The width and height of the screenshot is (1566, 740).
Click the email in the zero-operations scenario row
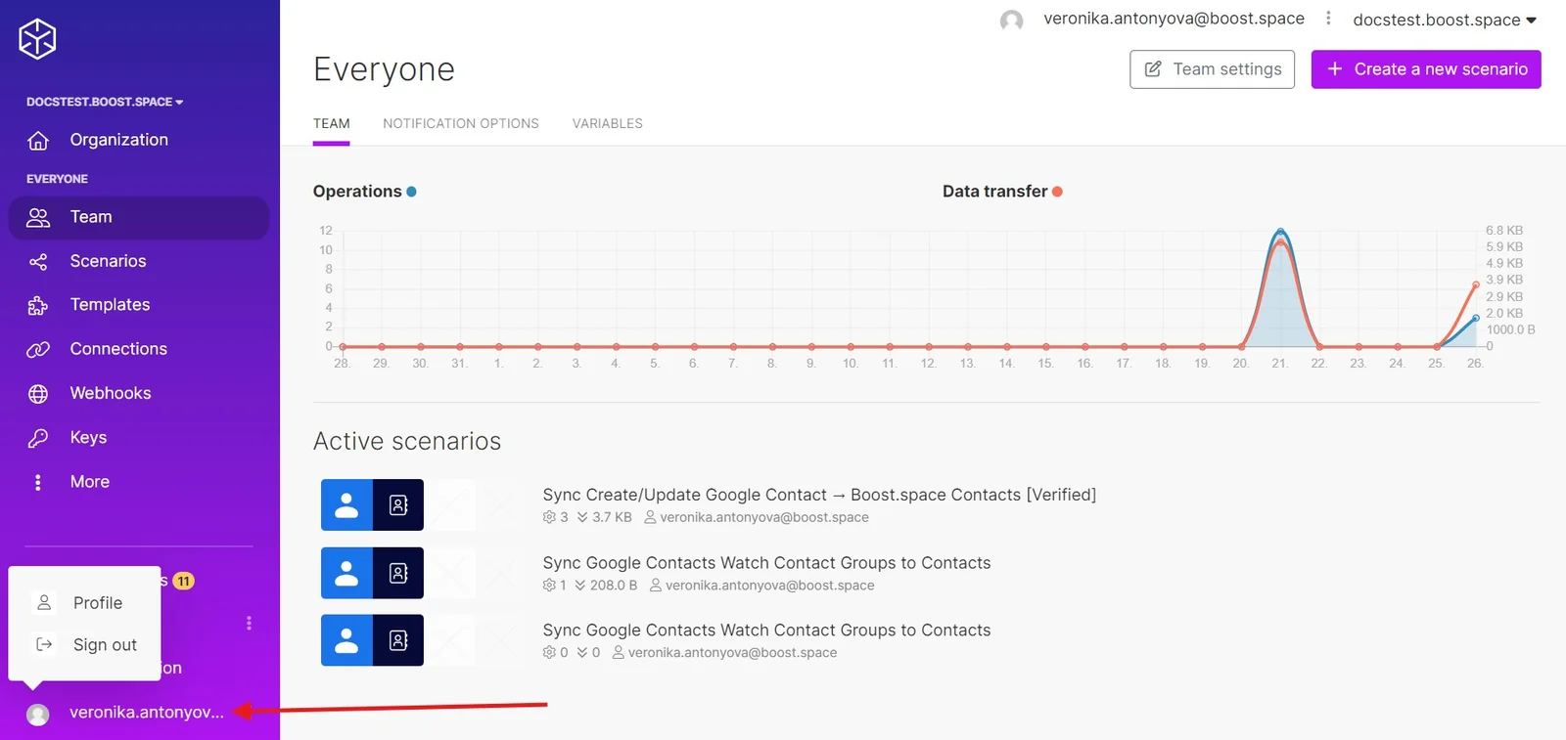click(x=733, y=653)
